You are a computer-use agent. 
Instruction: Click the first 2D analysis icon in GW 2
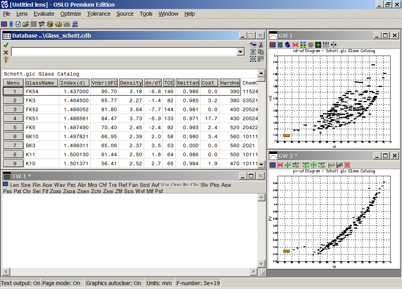click(296, 165)
